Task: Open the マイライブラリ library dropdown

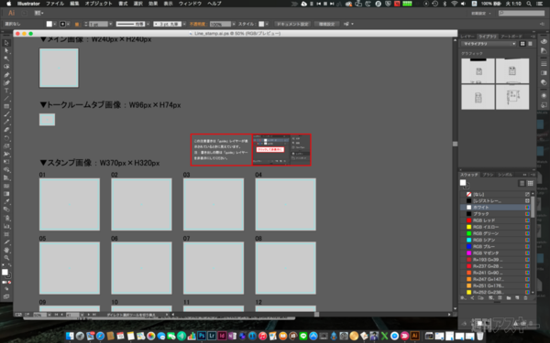Action: click(x=489, y=44)
